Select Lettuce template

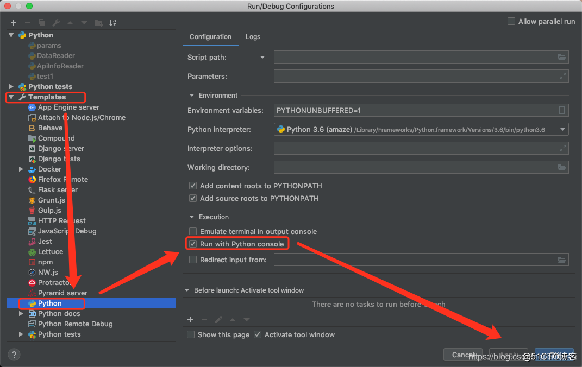click(x=50, y=252)
